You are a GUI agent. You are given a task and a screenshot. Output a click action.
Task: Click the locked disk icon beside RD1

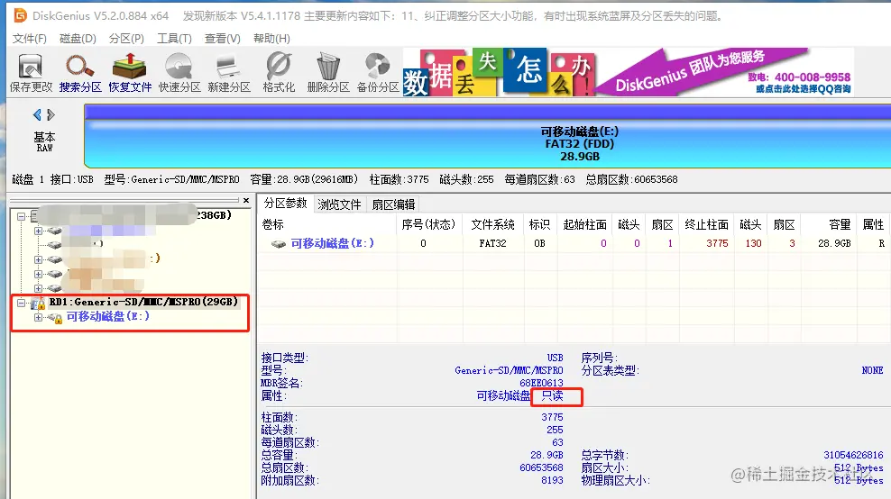tap(38, 304)
